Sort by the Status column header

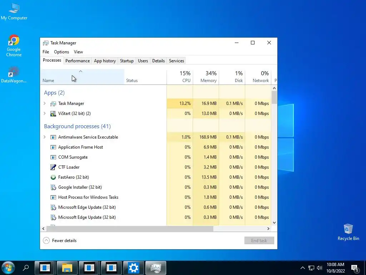145,77
